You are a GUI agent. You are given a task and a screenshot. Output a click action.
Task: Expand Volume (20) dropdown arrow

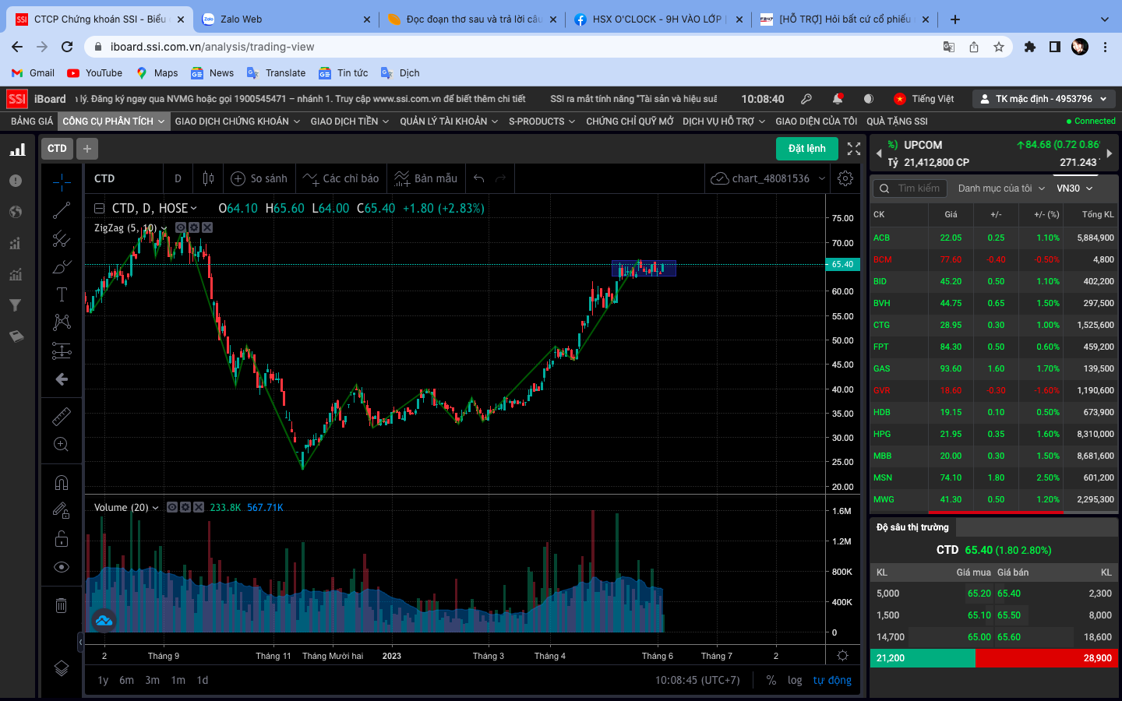coord(155,508)
